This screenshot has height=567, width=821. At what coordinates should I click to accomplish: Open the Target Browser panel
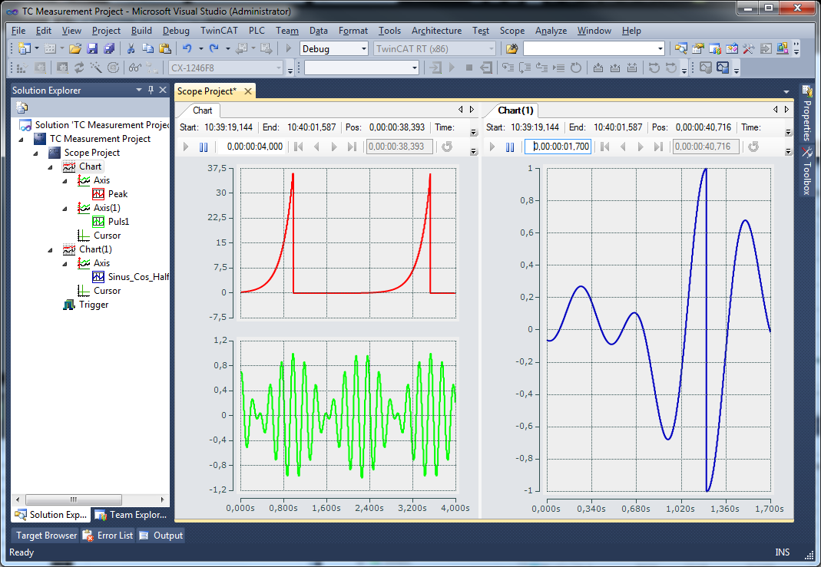[45, 535]
